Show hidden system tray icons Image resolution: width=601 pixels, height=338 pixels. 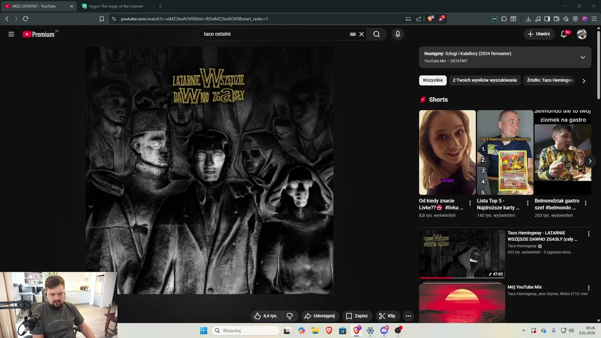pyautogui.click(x=524, y=330)
